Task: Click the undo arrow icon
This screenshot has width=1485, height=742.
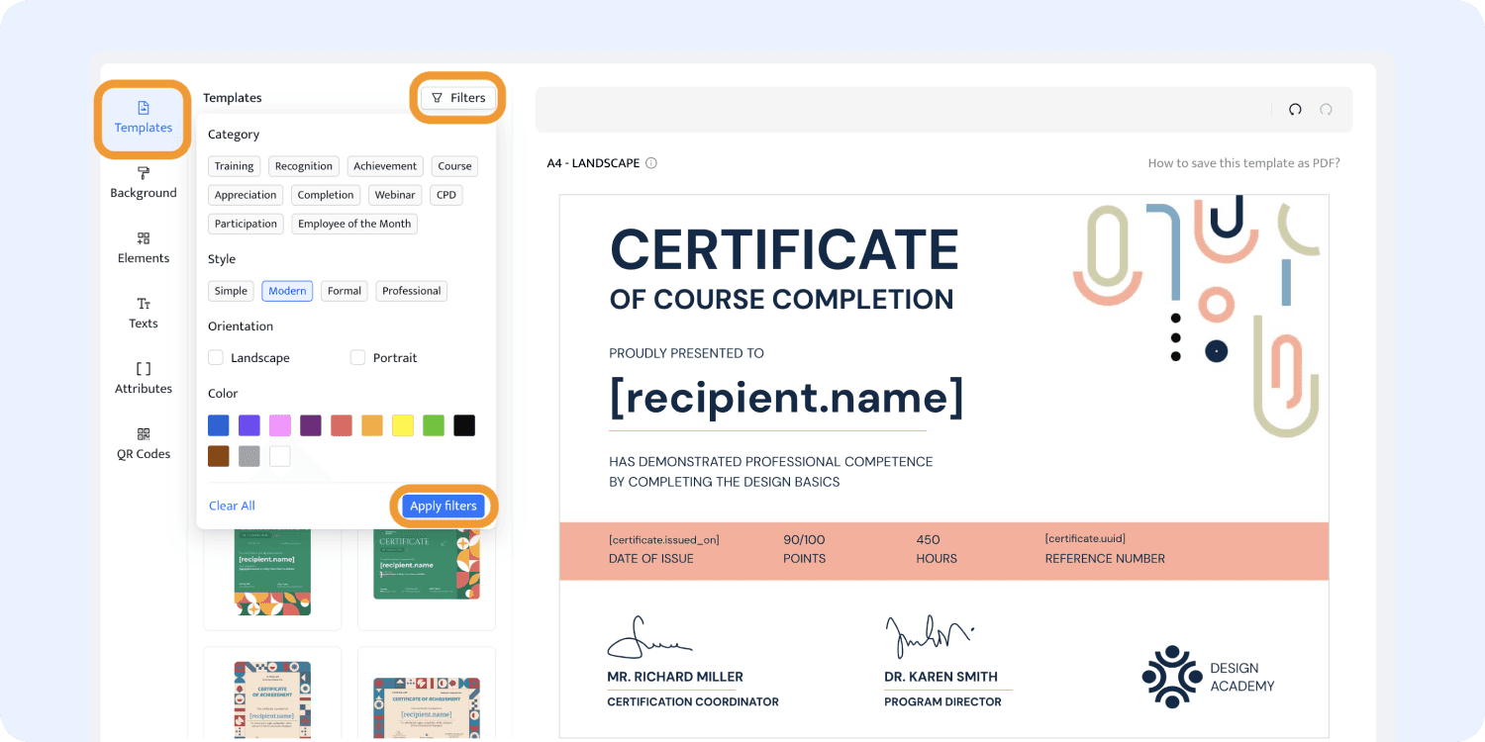Action: point(1294,110)
